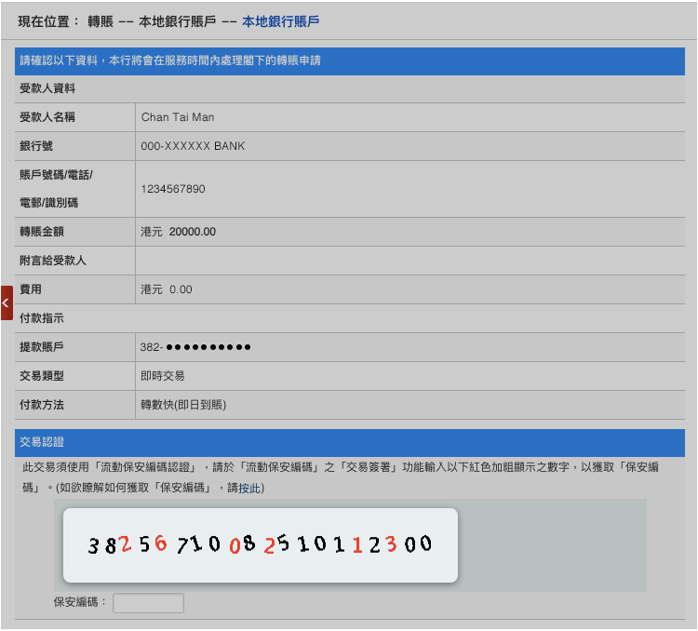Viewport: 698px width, 631px height.
Task: Select the payee name Chan Tai Man
Action: click(x=178, y=117)
